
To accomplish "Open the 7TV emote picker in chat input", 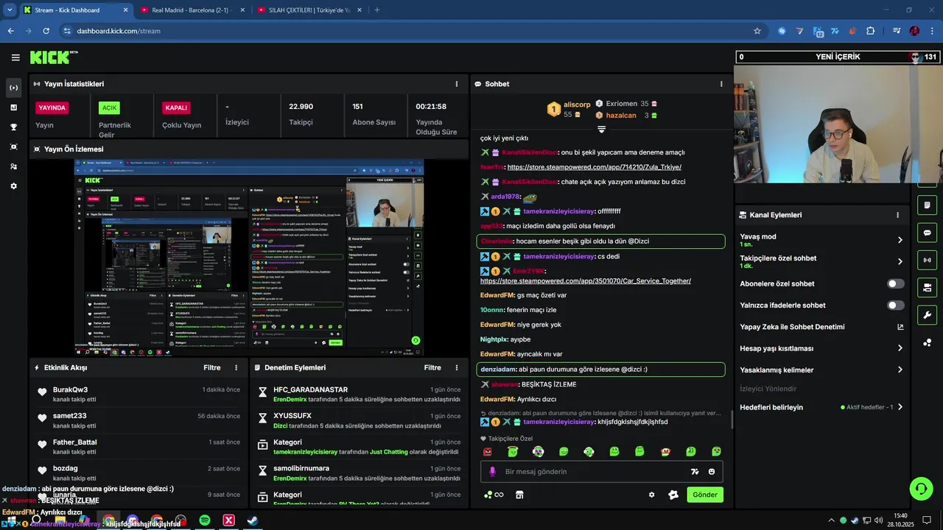I will (x=695, y=472).
